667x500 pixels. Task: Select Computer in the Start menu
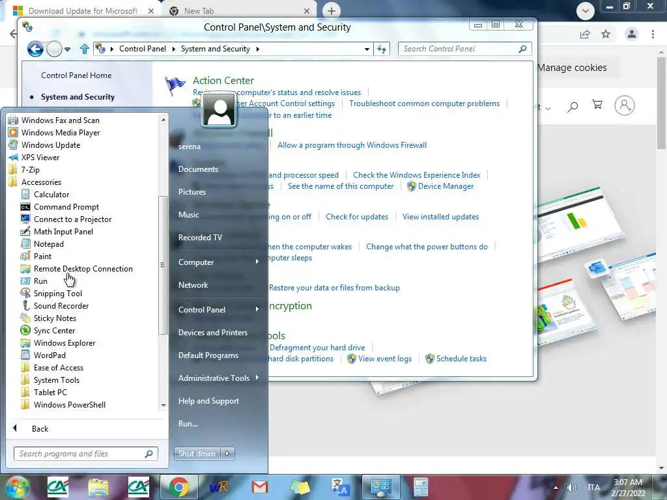(x=195, y=262)
